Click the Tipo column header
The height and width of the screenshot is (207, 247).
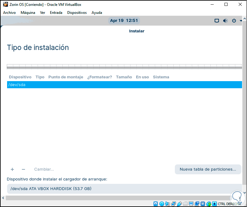pos(40,77)
